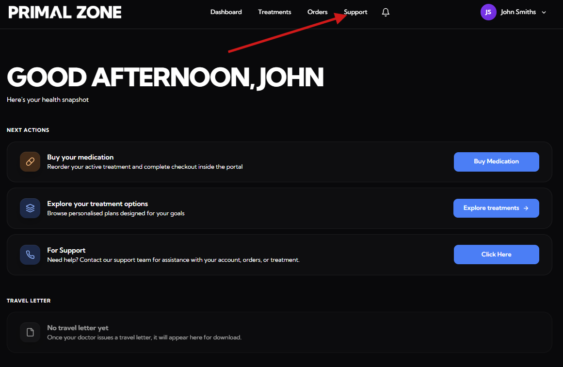Image resolution: width=563 pixels, height=367 pixels.
Task: Open the Treatments nav item
Action: pos(274,12)
